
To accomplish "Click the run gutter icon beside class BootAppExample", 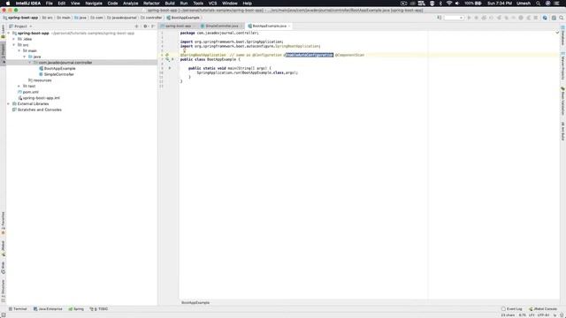I will [x=172, y=59].
